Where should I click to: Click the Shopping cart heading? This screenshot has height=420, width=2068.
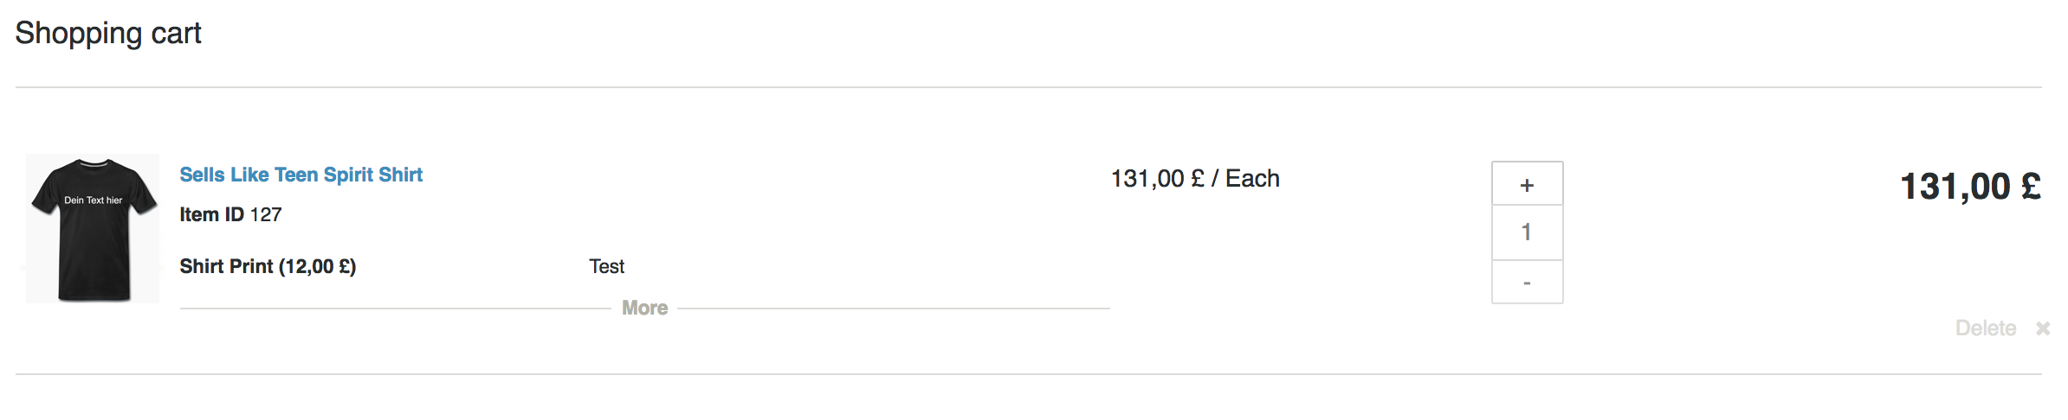tap(108, 33)
